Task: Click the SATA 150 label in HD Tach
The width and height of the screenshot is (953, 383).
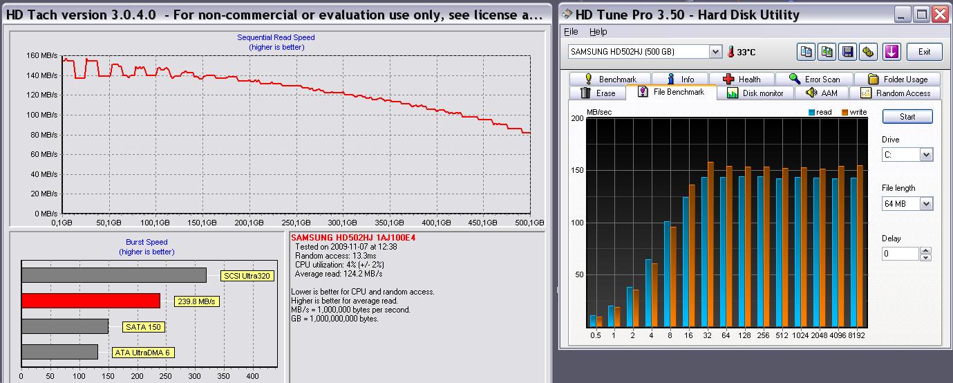Action: click(142, 327)
